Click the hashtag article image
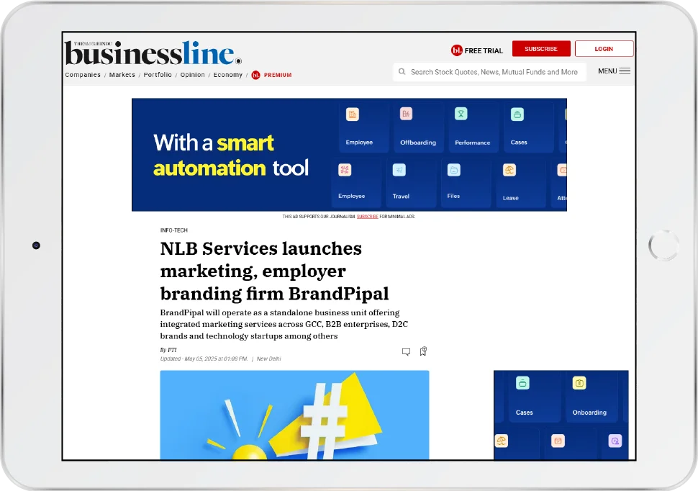Viewport: 698px width, 491px height. click(x=295, y=415)
